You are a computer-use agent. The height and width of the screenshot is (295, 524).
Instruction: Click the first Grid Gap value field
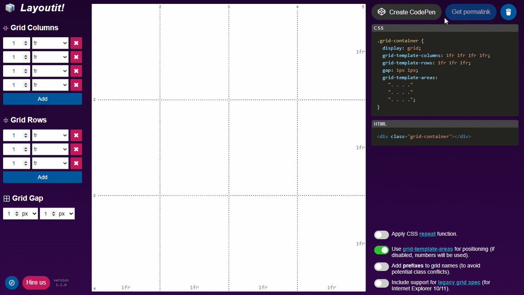click(x=12, y=214)
